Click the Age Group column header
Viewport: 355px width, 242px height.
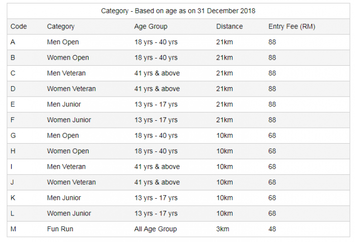point(150,26)
